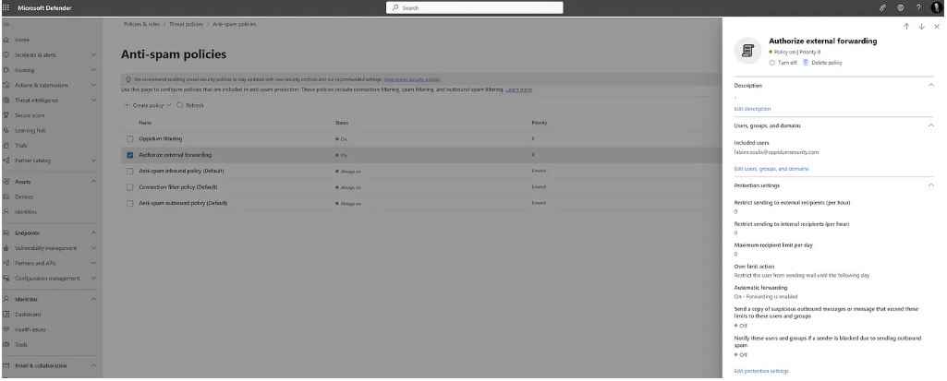Click the Tools icon in sidebar
Image resolution: width=947 pixels, height=381 pixels.
click(x=6, y=344)
